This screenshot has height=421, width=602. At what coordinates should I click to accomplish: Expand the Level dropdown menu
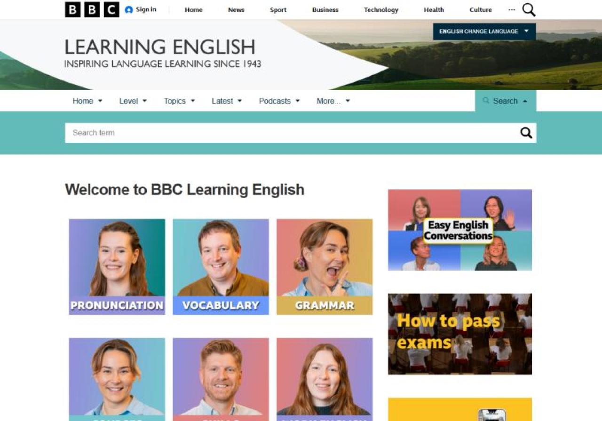point(133,101)
